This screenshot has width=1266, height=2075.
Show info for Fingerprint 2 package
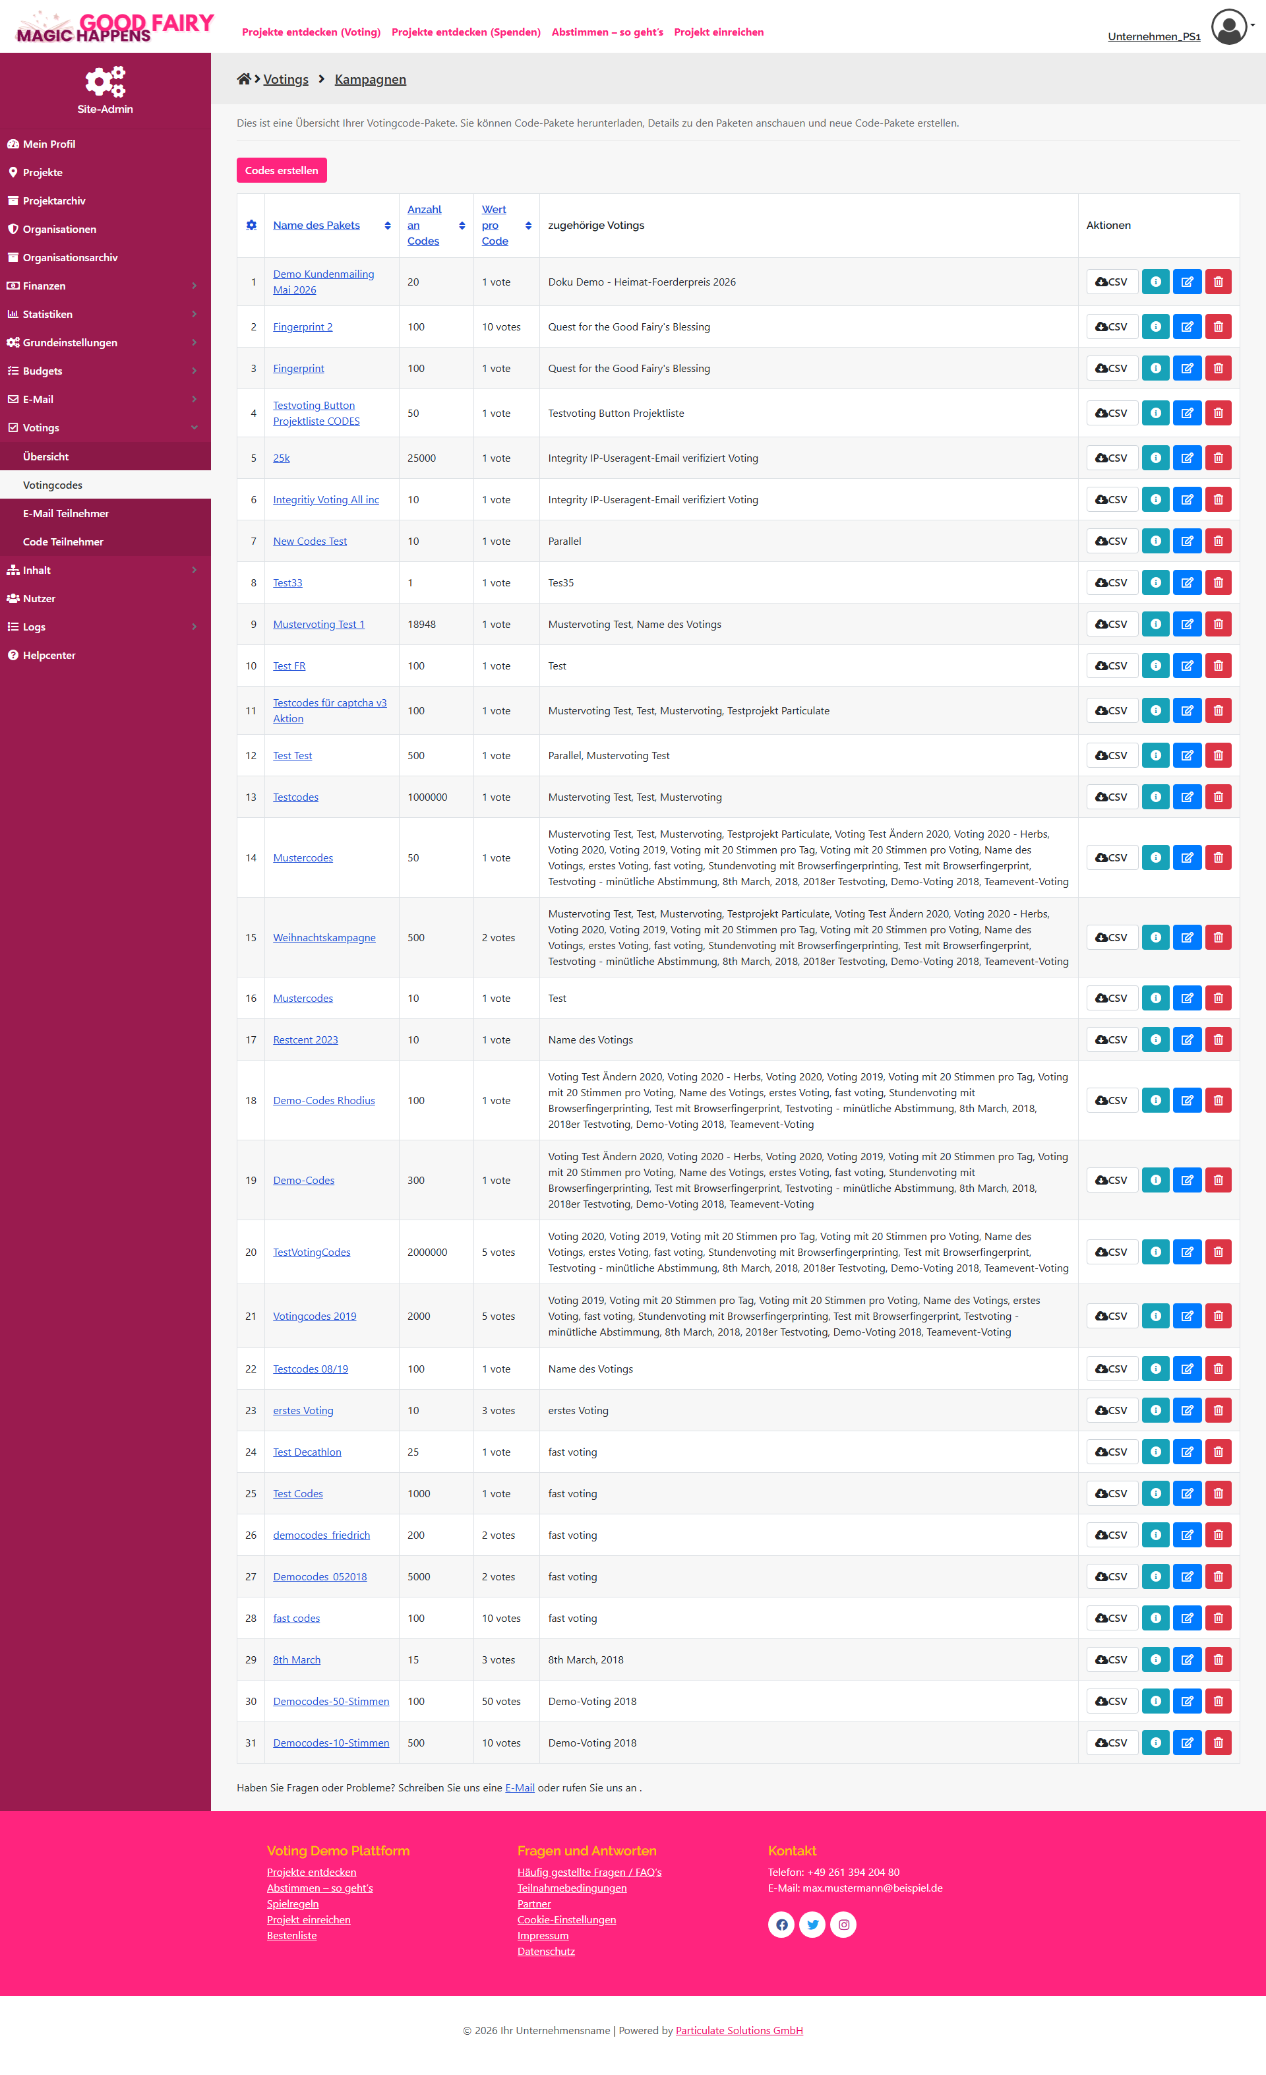1156,326
